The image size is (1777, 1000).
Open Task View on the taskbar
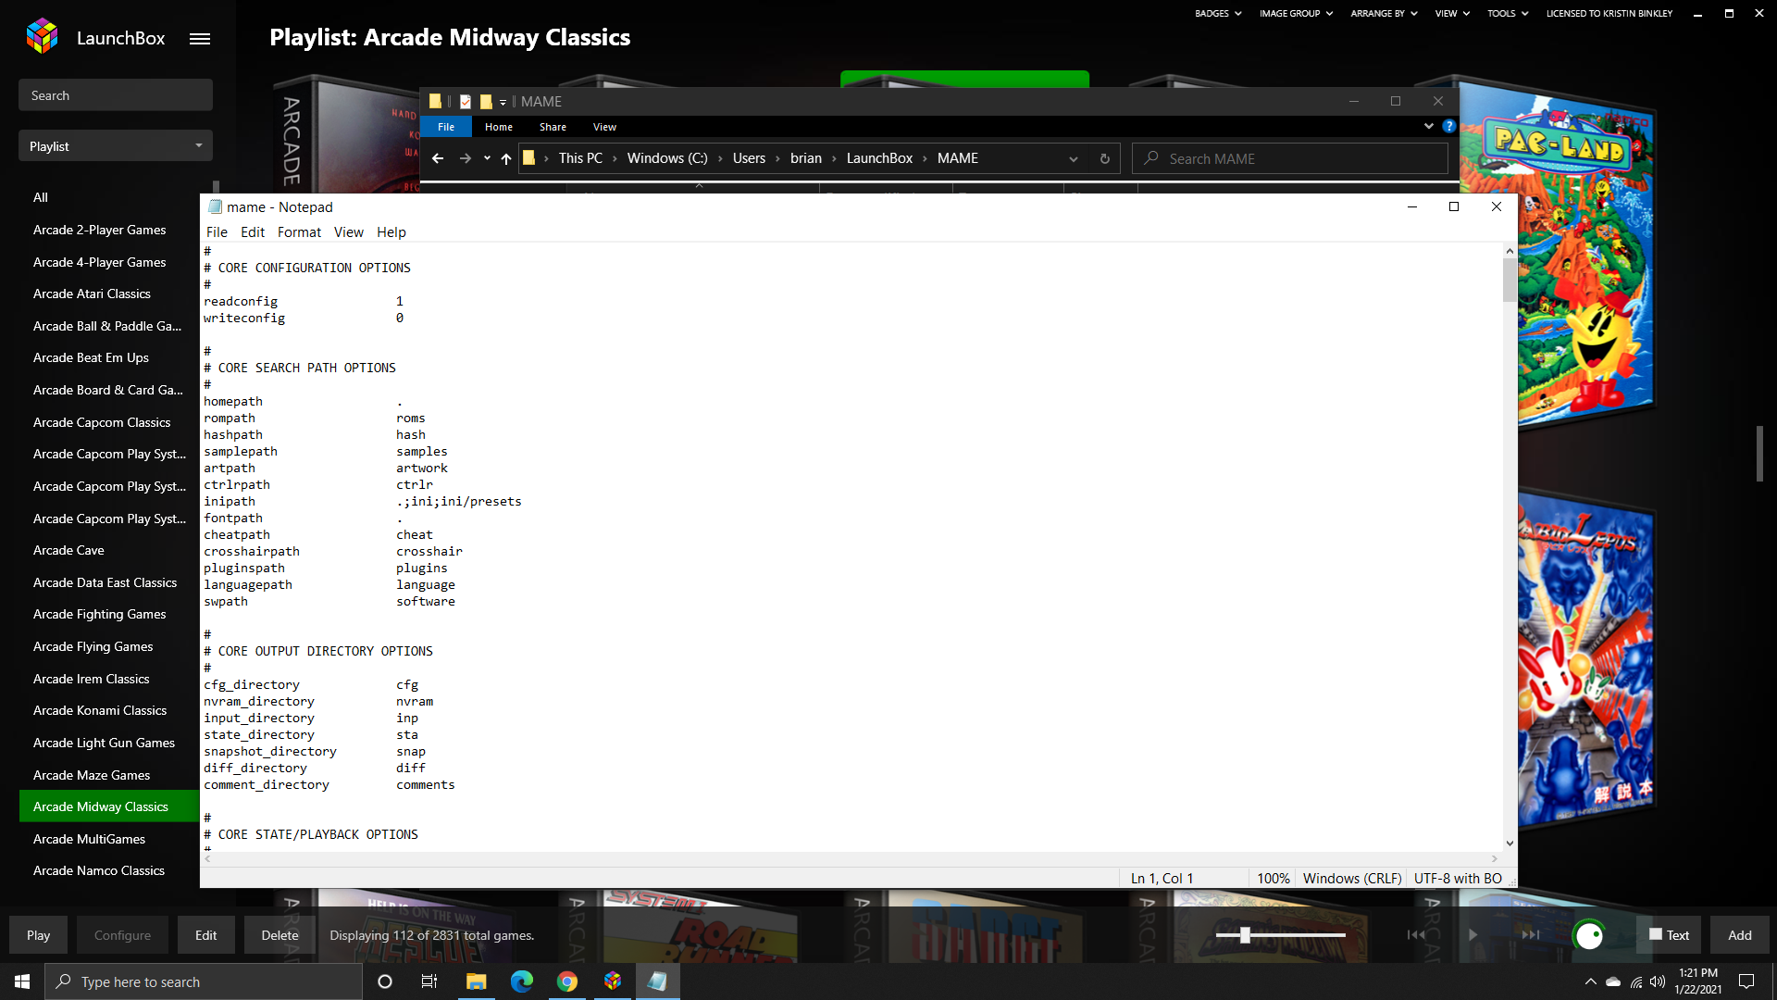coord(429,981)
